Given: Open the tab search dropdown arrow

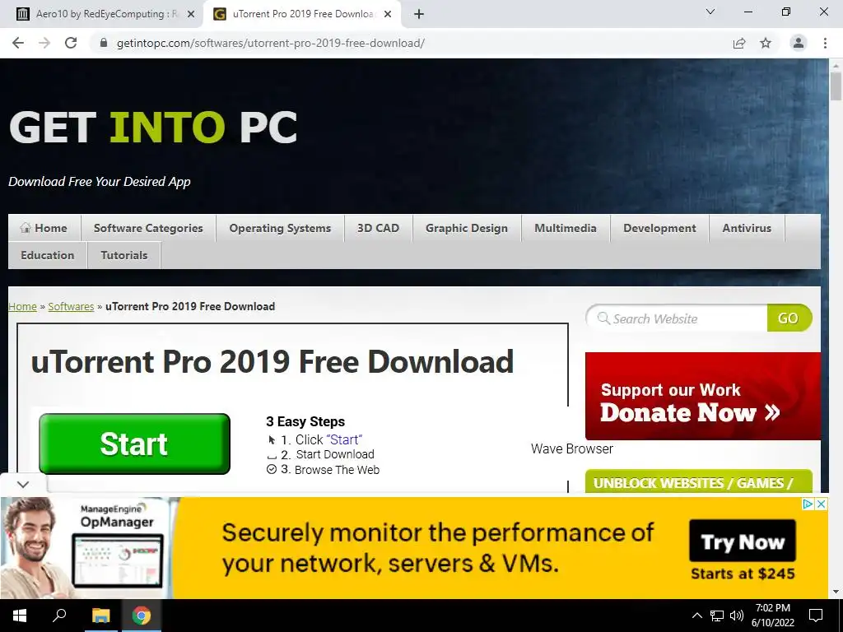Looking at the screenshot, I should (710, 12).
